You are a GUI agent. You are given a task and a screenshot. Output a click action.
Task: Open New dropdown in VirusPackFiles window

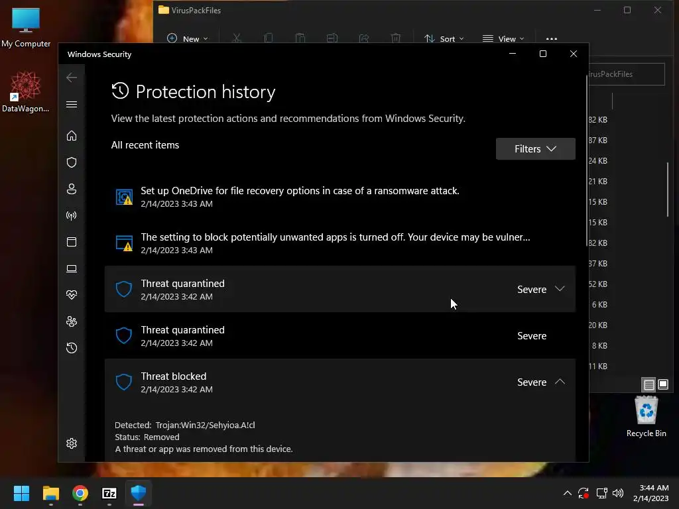[x=187, y=38]
